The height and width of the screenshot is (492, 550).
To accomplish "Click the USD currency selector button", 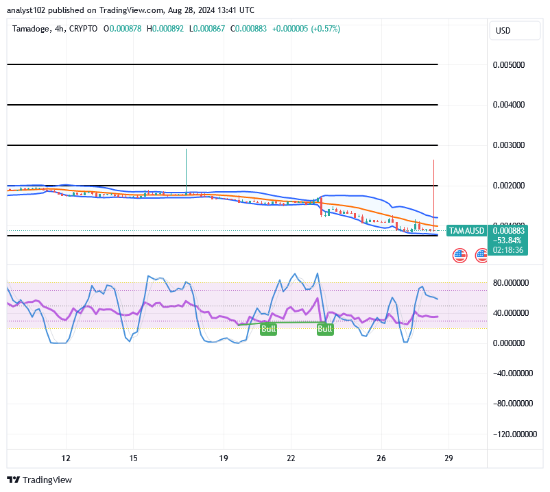I will point(514,31).
